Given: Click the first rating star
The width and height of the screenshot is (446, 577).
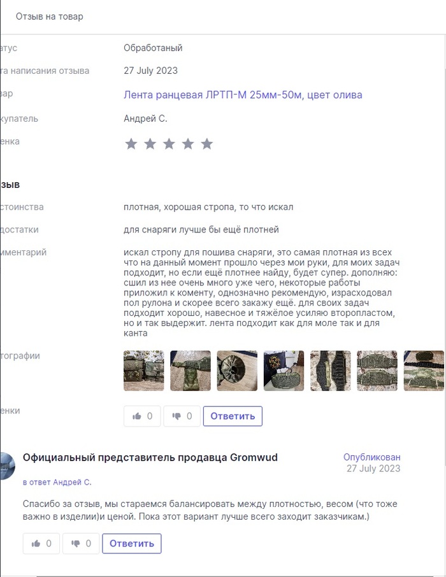Looking at the screenshot, I should (x=131, y=144).
